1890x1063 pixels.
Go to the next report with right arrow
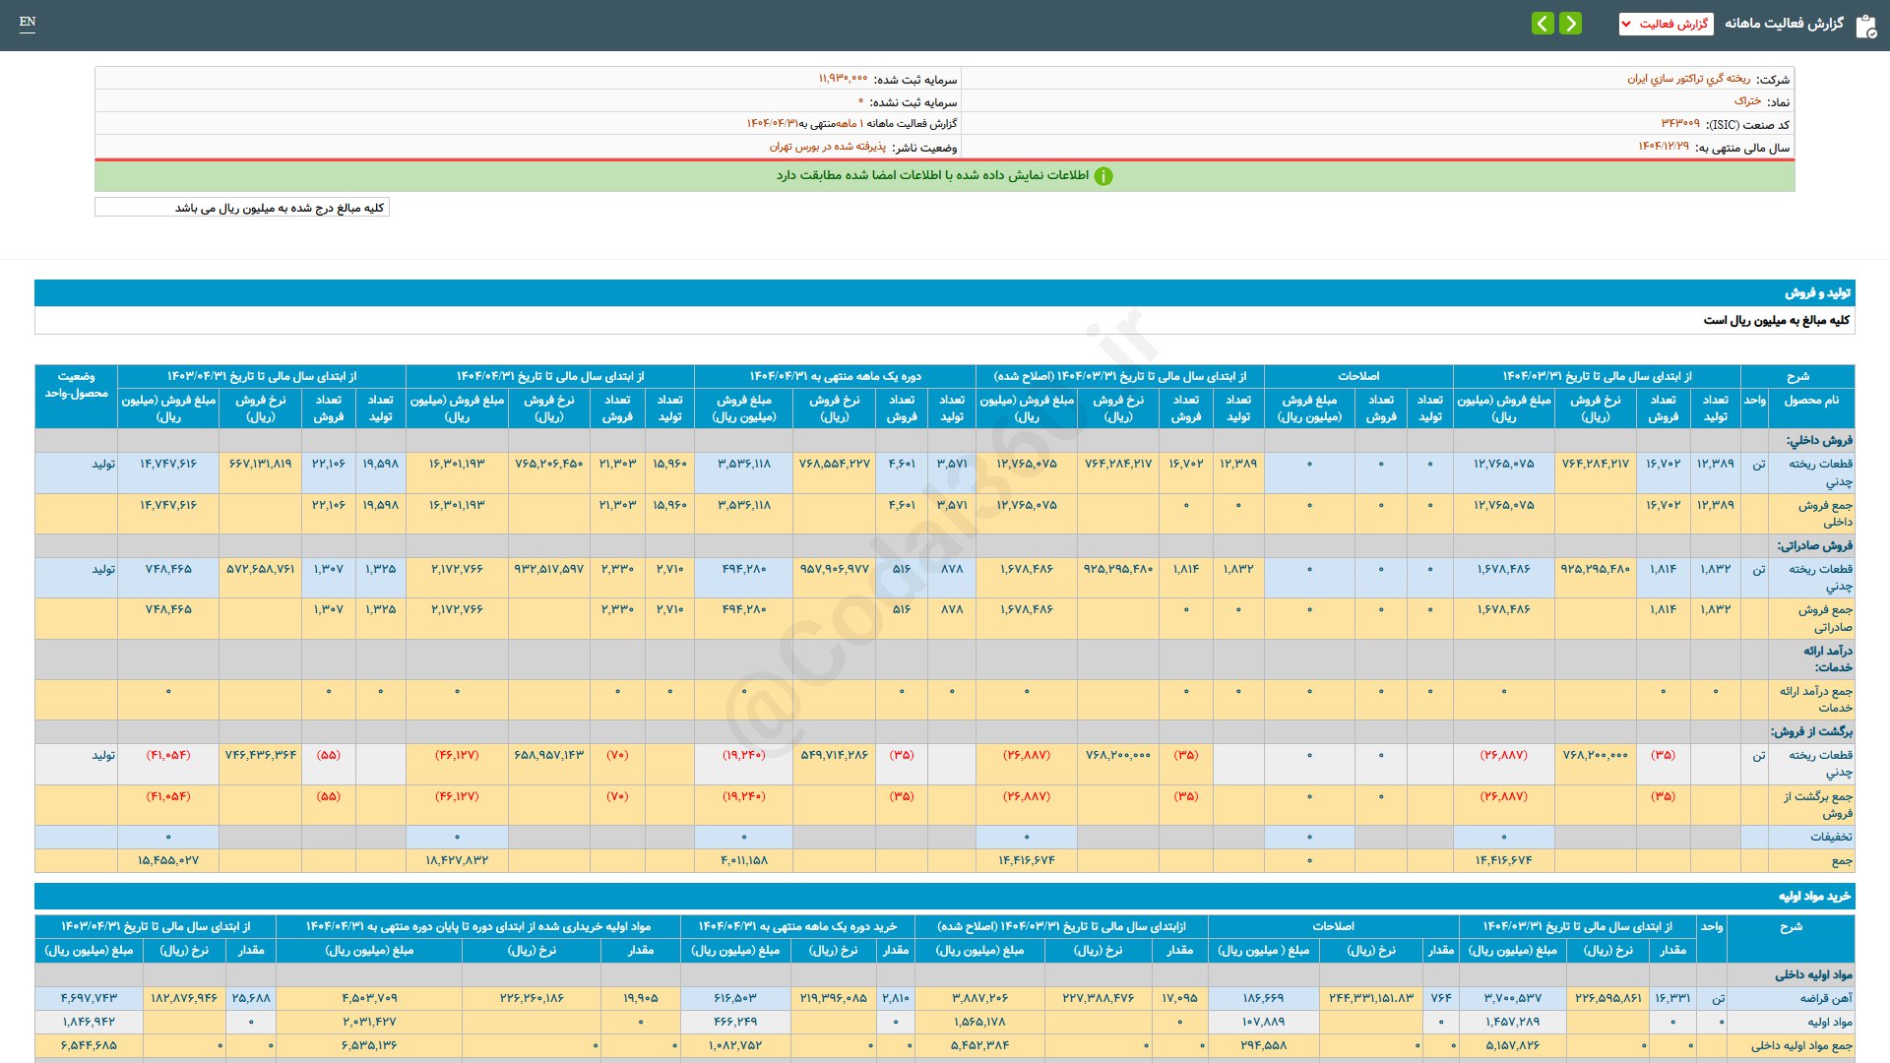tap(1571, 23)
